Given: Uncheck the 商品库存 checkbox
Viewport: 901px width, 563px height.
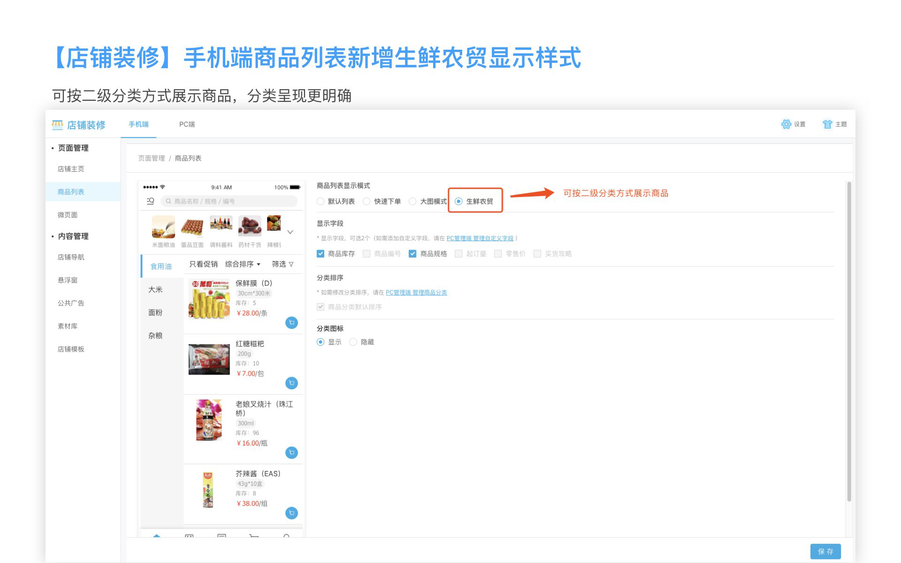Looking at the screenshot, I should tap(321, 254).
